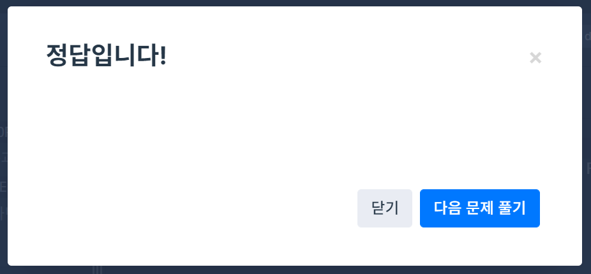
Task: Start the next question with 다음 문제 풀기
Action: [x=480, y=208]
